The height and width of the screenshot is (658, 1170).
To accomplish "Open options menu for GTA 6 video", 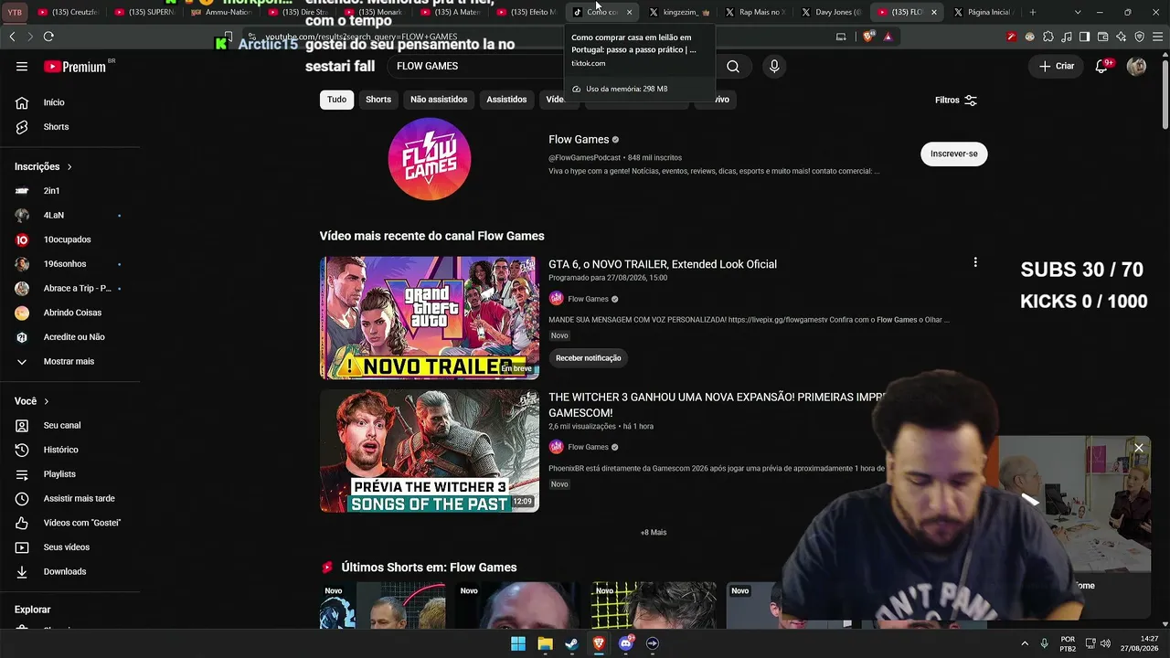I will pos(975,262).
